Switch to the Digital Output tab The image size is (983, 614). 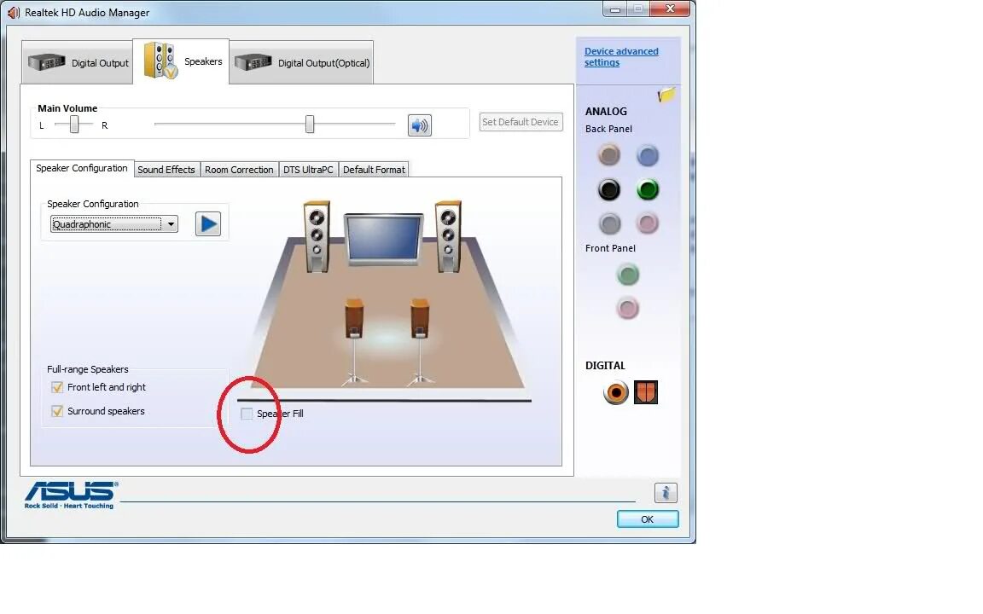[x=78, y=62]
